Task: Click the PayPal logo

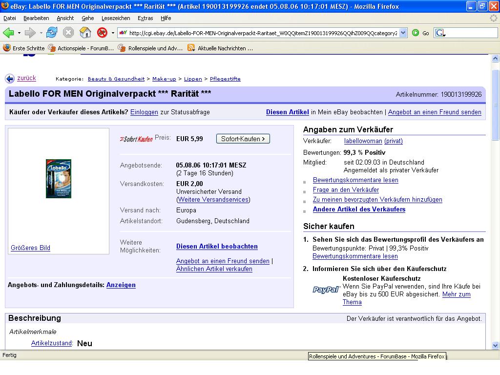Action: point(326,290)
